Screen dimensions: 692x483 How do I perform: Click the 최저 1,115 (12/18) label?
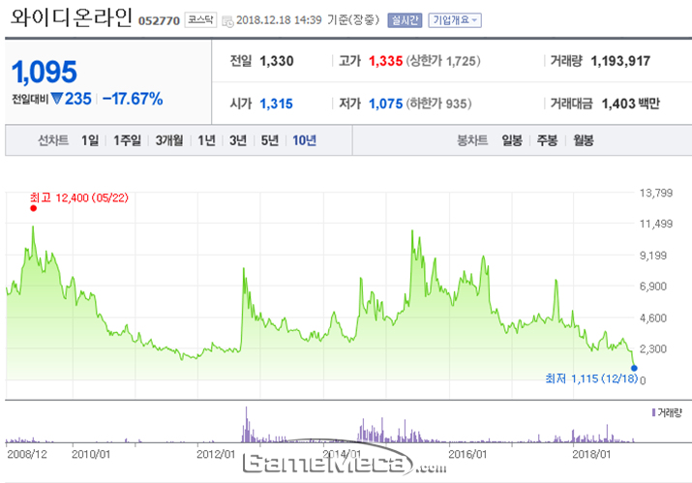tap(591, 378)
